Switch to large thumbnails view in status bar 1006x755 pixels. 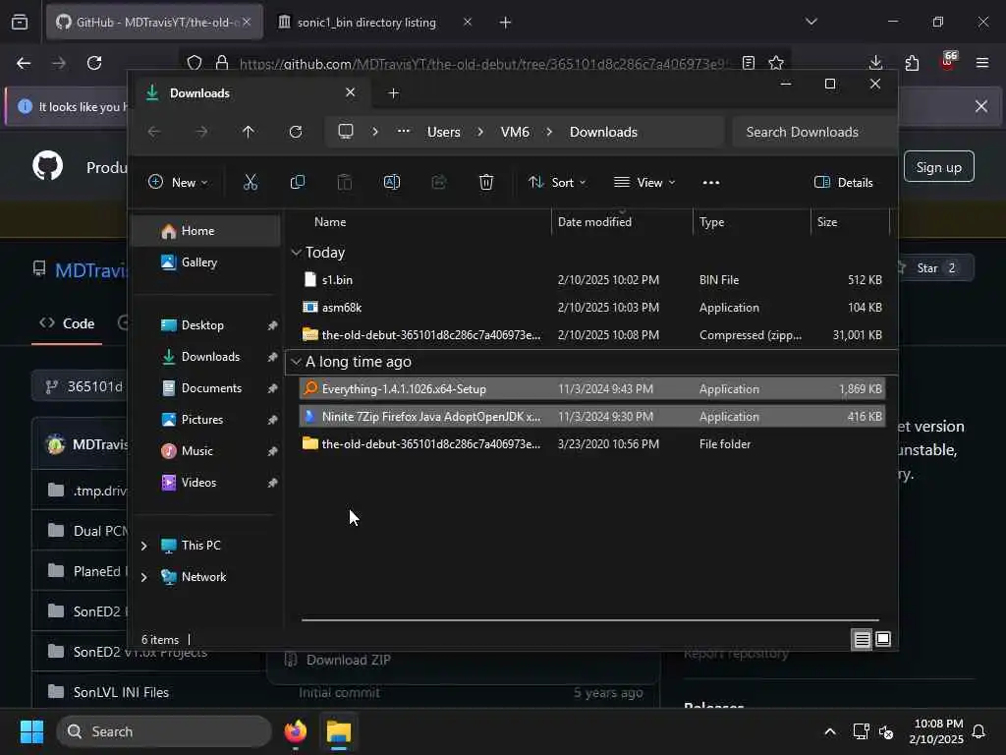pos(883,639)
